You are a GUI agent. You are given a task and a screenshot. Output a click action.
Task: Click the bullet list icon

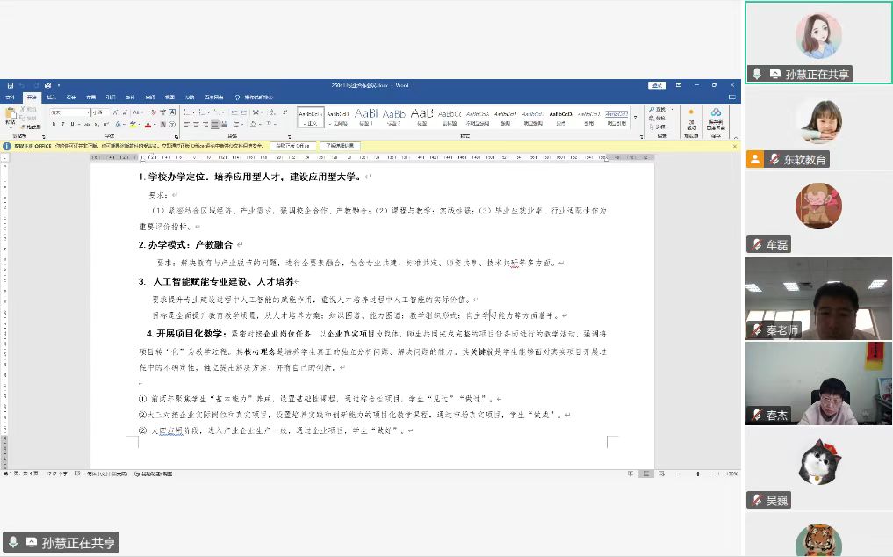187,112
